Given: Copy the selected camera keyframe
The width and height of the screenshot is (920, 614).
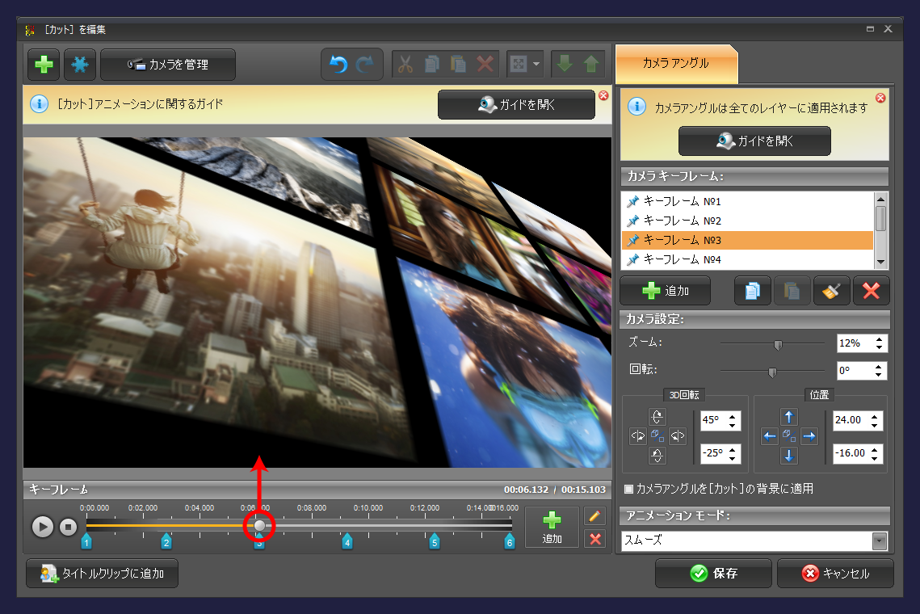Looking at the screenshot, I should click(x=752, y=291).
